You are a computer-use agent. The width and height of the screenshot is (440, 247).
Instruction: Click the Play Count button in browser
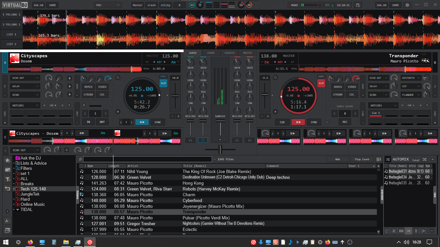point(362,159)
